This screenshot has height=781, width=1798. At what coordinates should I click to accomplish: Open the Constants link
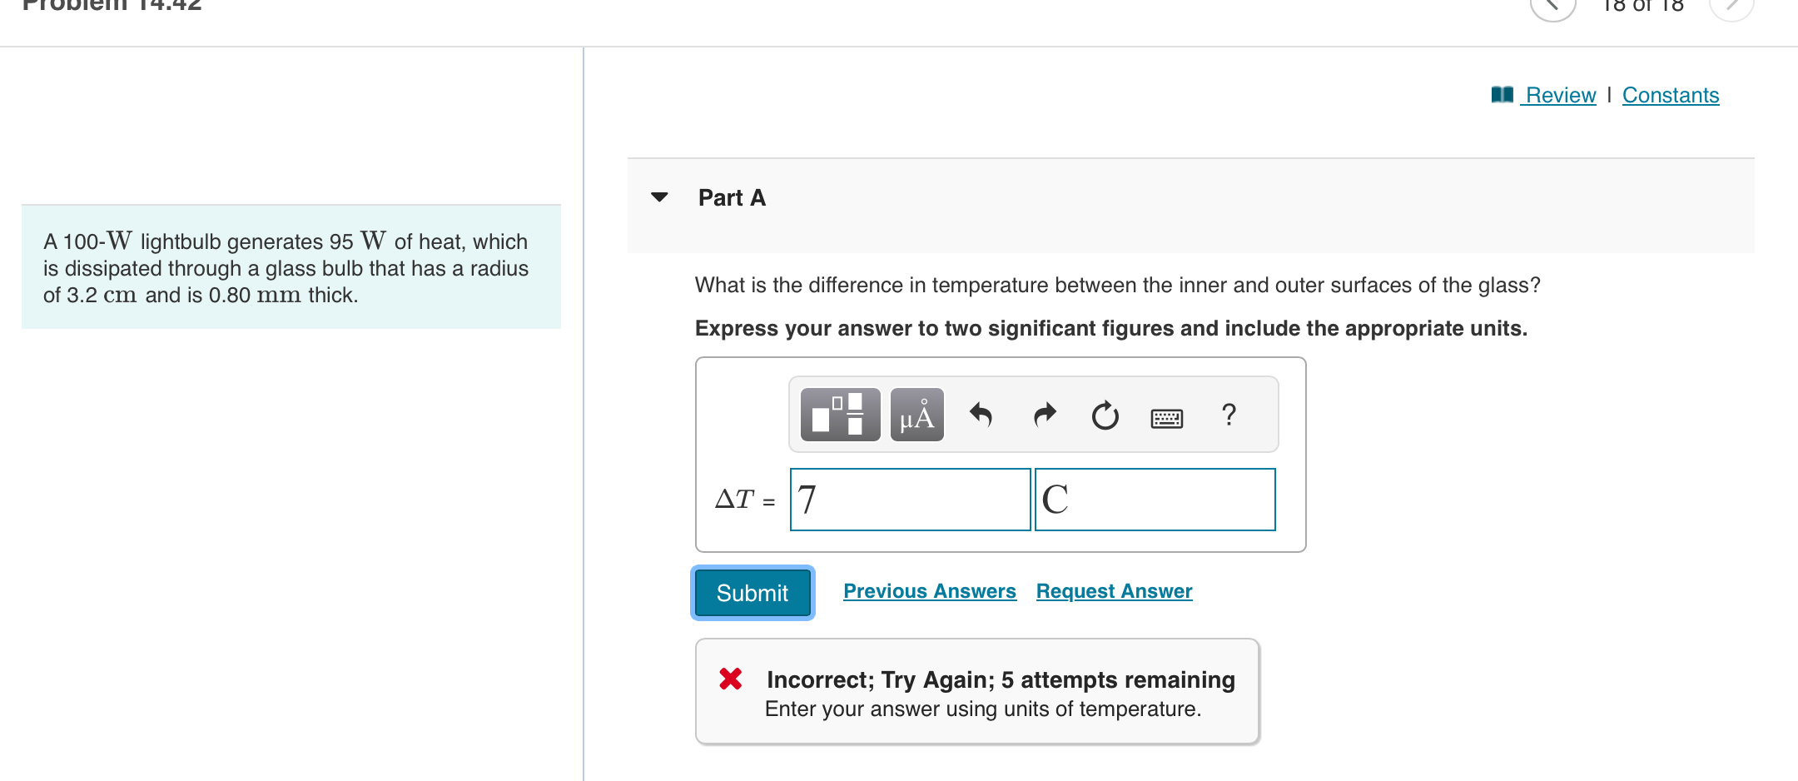1671,95
